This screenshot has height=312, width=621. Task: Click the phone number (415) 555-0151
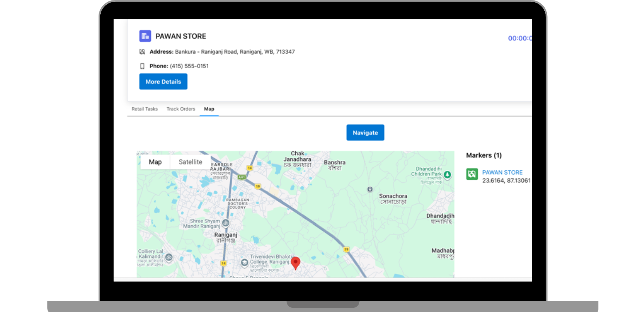point(189,66)
